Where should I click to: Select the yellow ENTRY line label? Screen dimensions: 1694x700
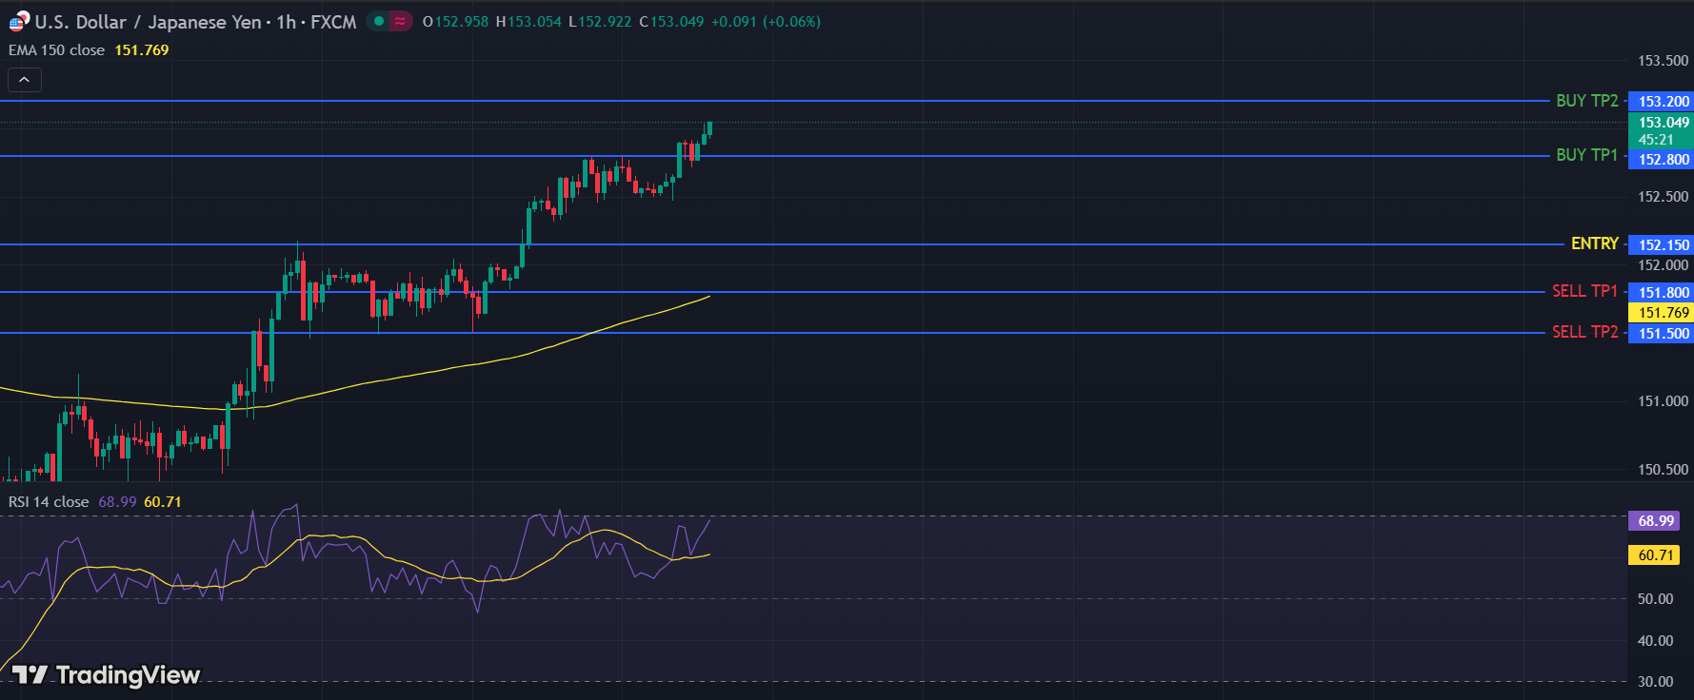(x=1594, y=244)
